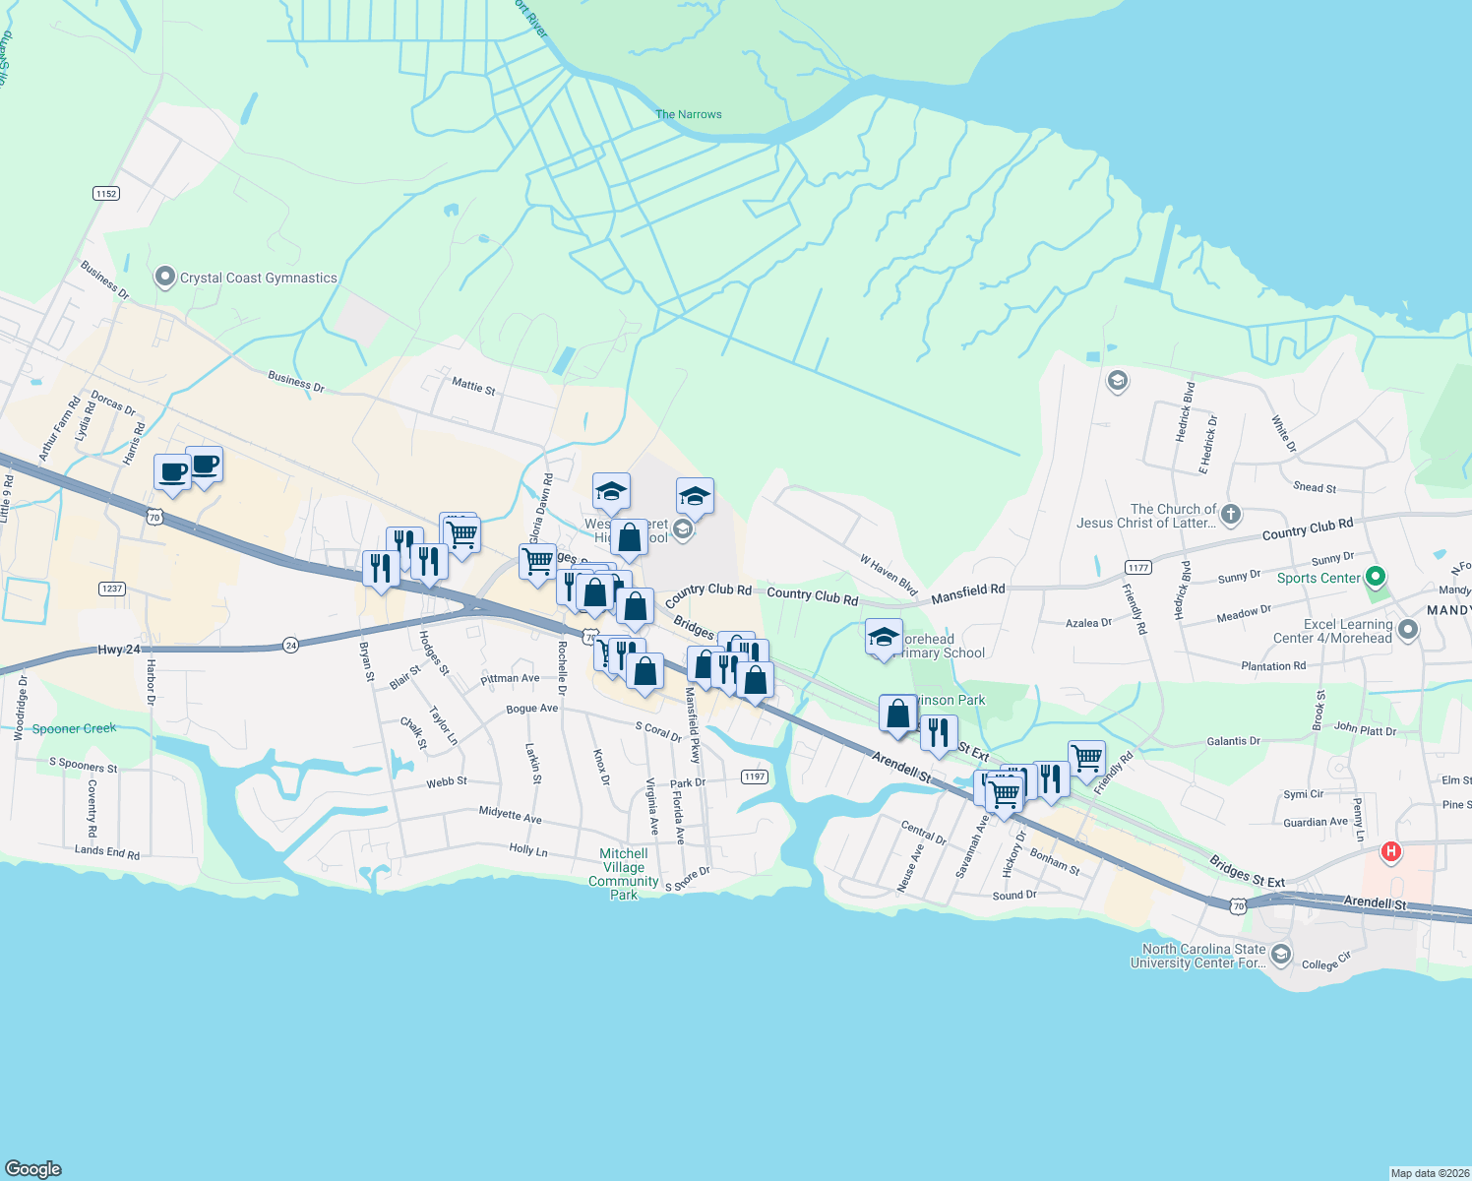Click the route 1237 shield

click(112, 589)
